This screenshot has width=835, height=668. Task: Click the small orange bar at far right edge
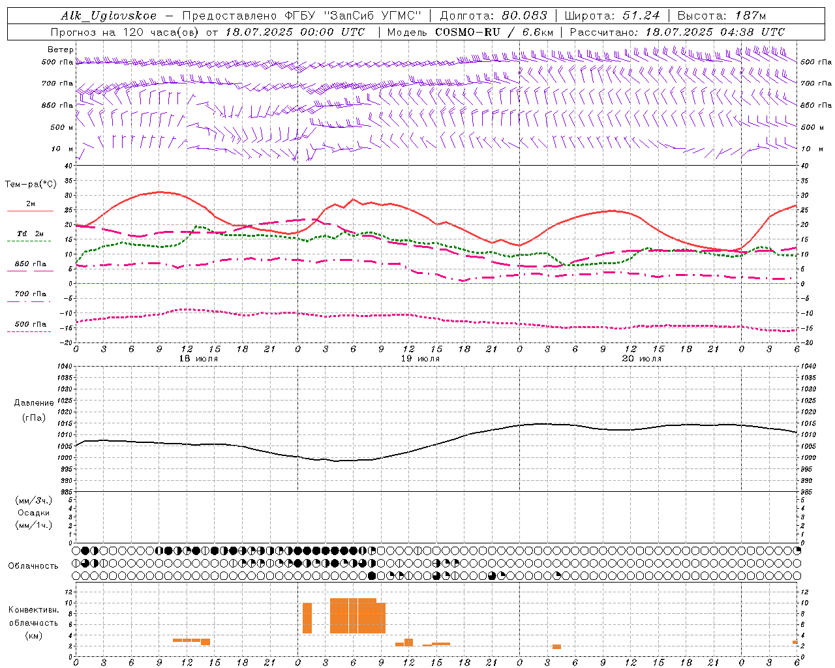point(795,642)
